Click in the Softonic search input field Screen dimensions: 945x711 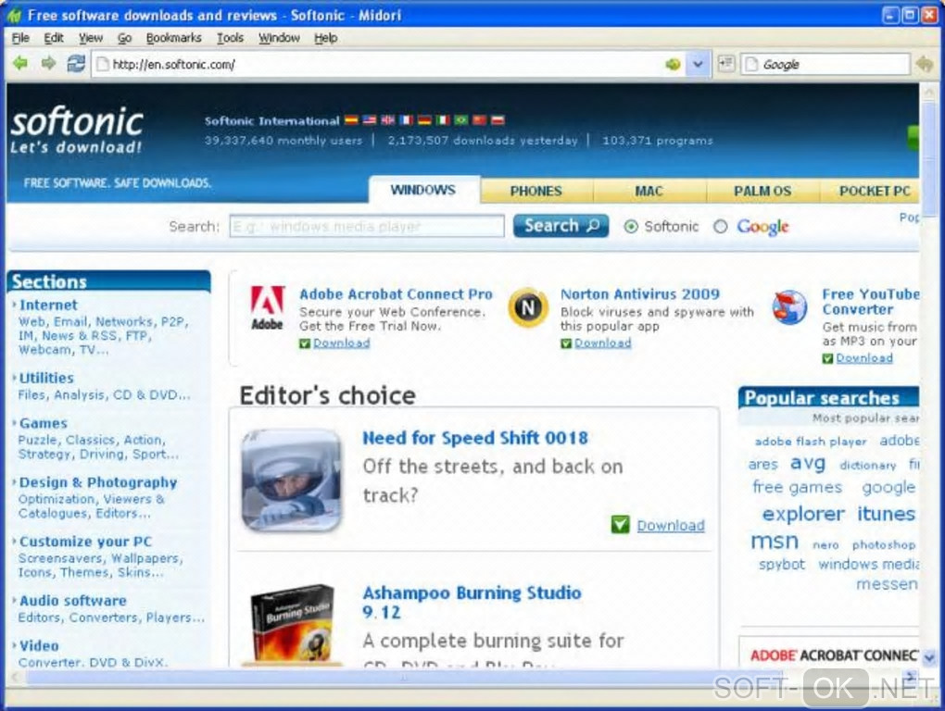click(x=367, y=227)
